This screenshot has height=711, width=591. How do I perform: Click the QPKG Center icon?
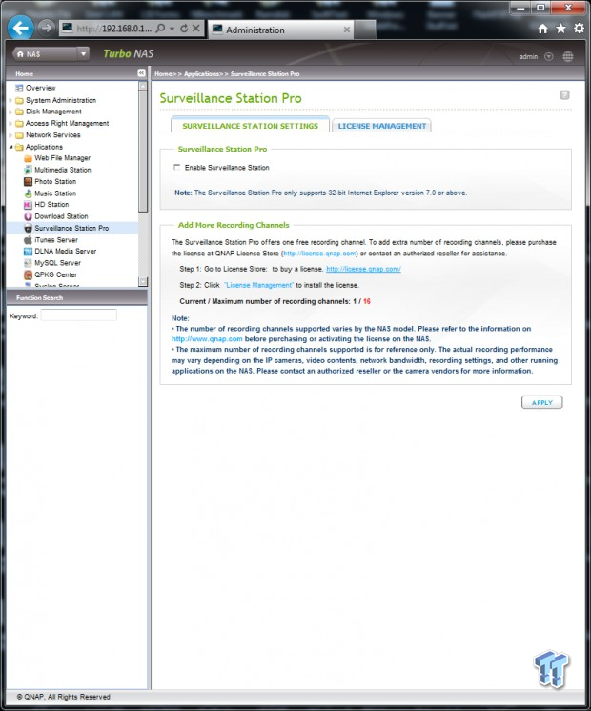(x=29, y=274)
